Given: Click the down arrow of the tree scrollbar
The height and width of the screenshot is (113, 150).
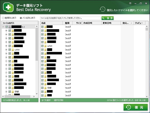Looking at the screenshot, I should point(37,94).
